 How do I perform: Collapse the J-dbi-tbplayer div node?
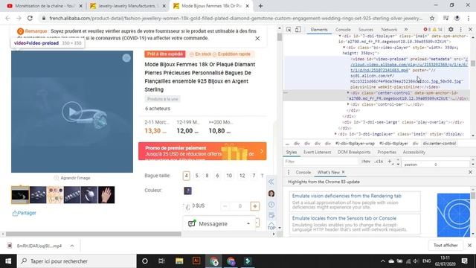pos(340,36)
